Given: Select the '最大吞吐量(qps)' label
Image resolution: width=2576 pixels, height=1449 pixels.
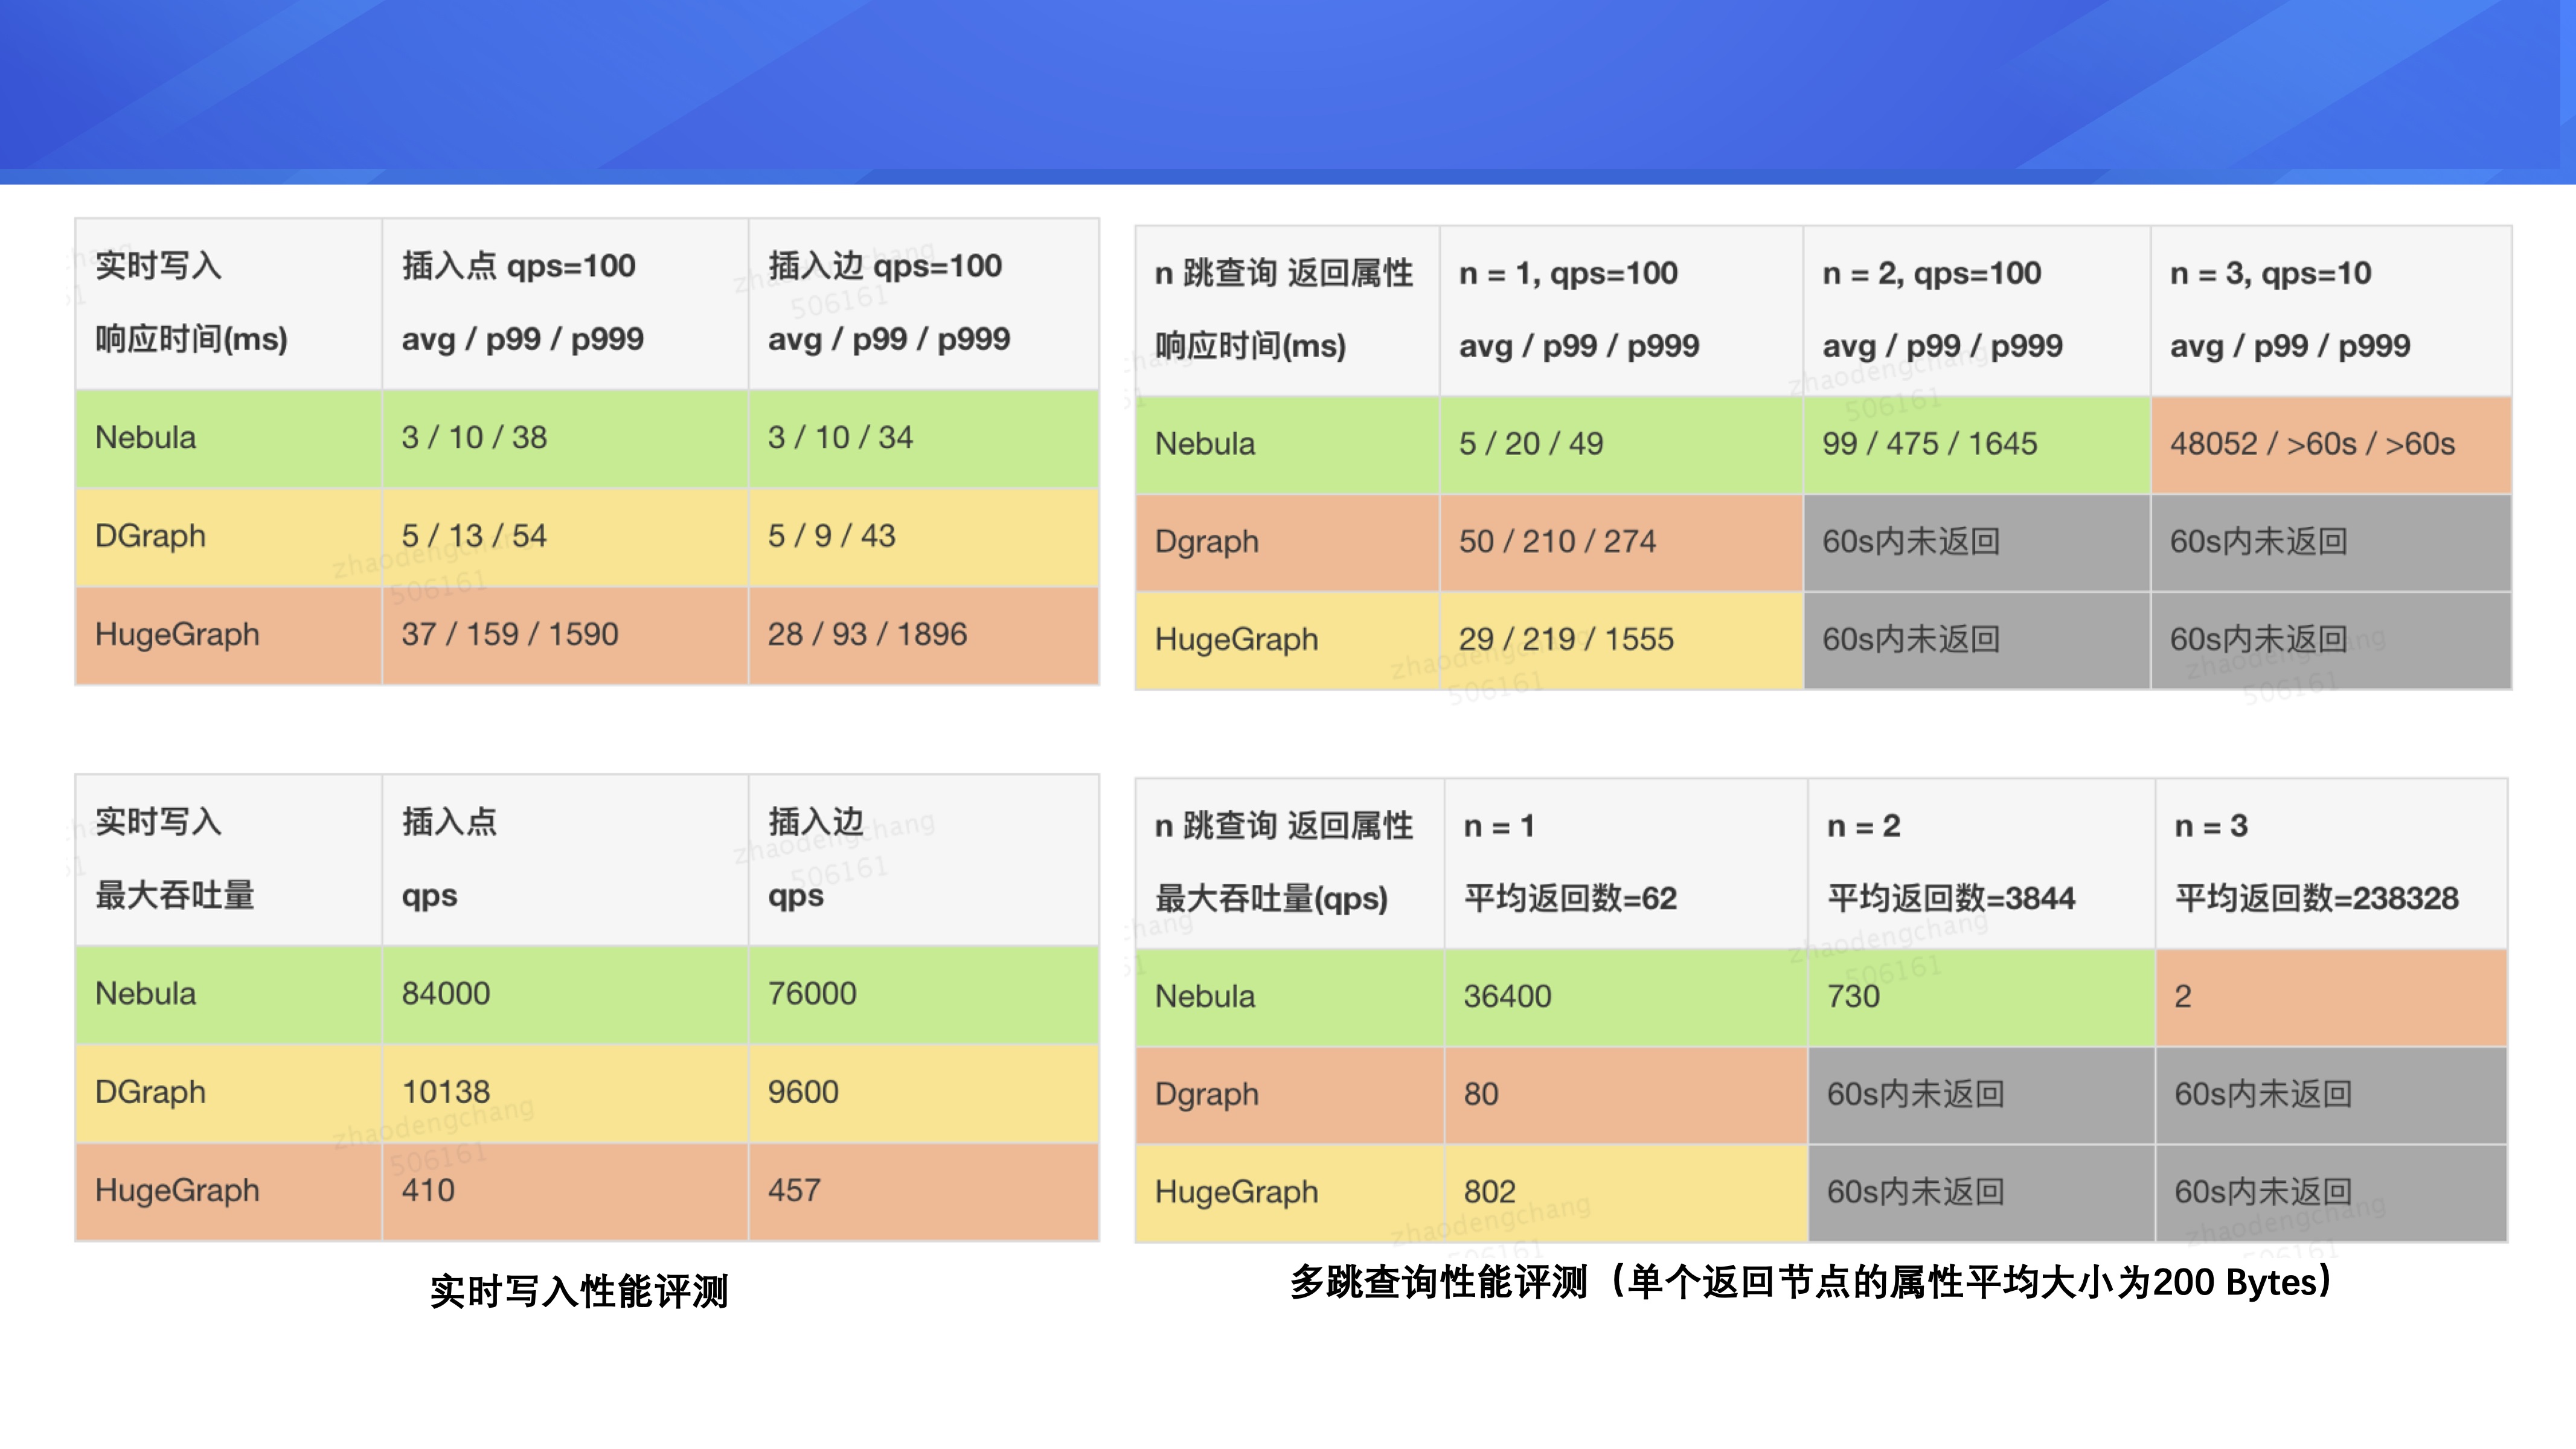Looking at the screenshot, I should pyautogui.click(x=1271, y=898).
